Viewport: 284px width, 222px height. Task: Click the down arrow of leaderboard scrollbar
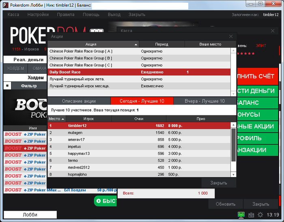pos(233,175)
